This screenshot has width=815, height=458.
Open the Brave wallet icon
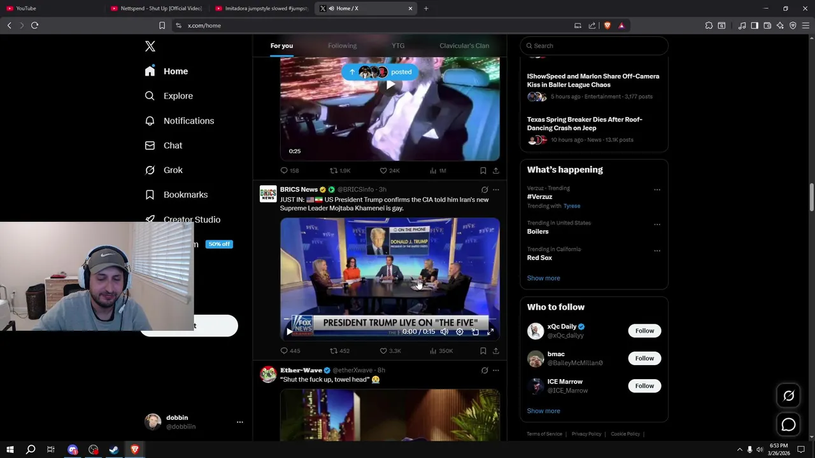(x=767, y=25)
